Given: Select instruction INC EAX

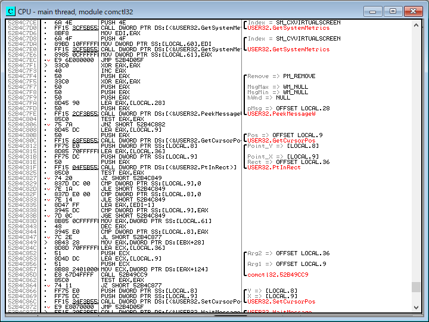Looking at the screenshot, I should click(113, 70).
